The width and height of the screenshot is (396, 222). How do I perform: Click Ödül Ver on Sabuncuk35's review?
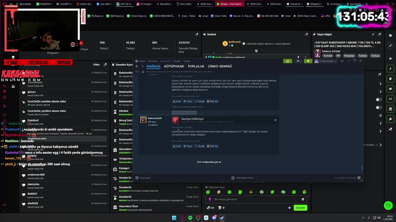[213, 146]
